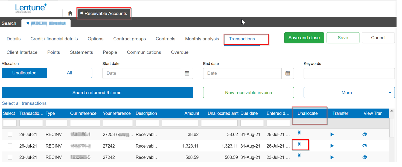
Task: Switch to the Overdue tab
Action: coord(180,52)
